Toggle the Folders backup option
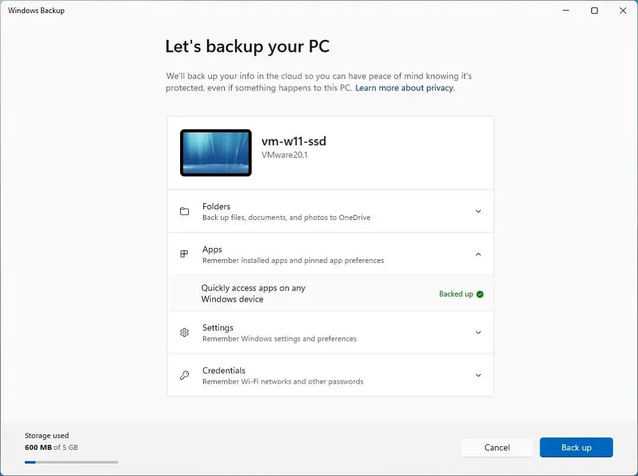The width and height of the screenshot is (638, 476). (x=330, y=211)
